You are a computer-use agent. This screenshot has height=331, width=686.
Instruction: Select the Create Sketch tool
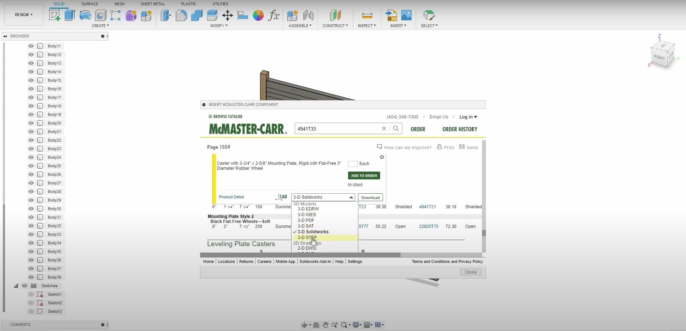tap(54, 15)
